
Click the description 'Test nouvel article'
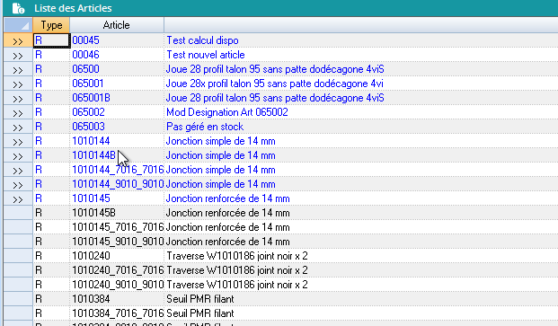pyautogui.click(x=206, y=55)
